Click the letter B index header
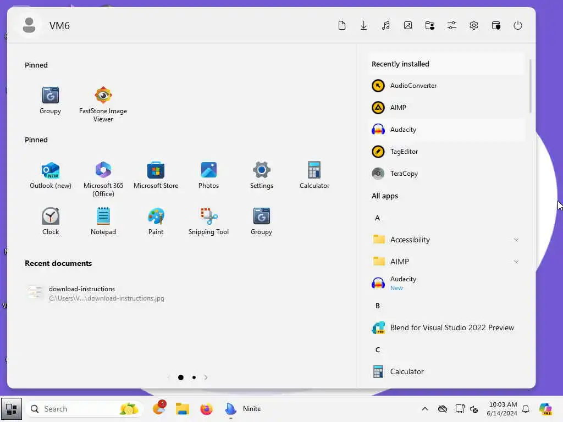The image size is (563, 422). [377, 306]
